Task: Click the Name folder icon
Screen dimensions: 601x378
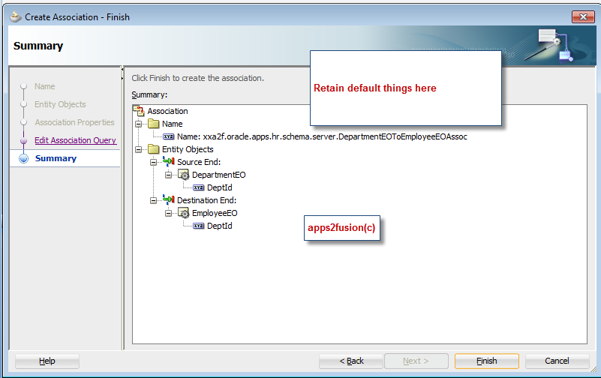Action: pos(153,124)
